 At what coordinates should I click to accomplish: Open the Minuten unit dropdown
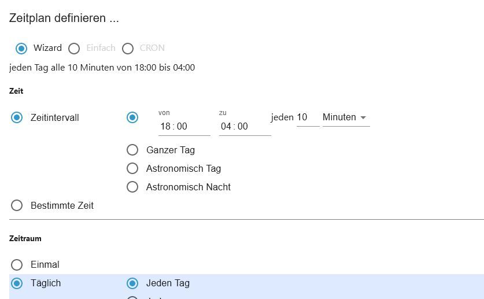(x=346, y=117)
